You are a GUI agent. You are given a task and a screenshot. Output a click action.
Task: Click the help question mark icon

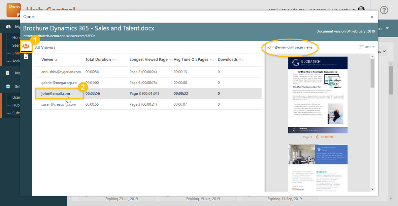pyautogui.click(x=384, y=10)
